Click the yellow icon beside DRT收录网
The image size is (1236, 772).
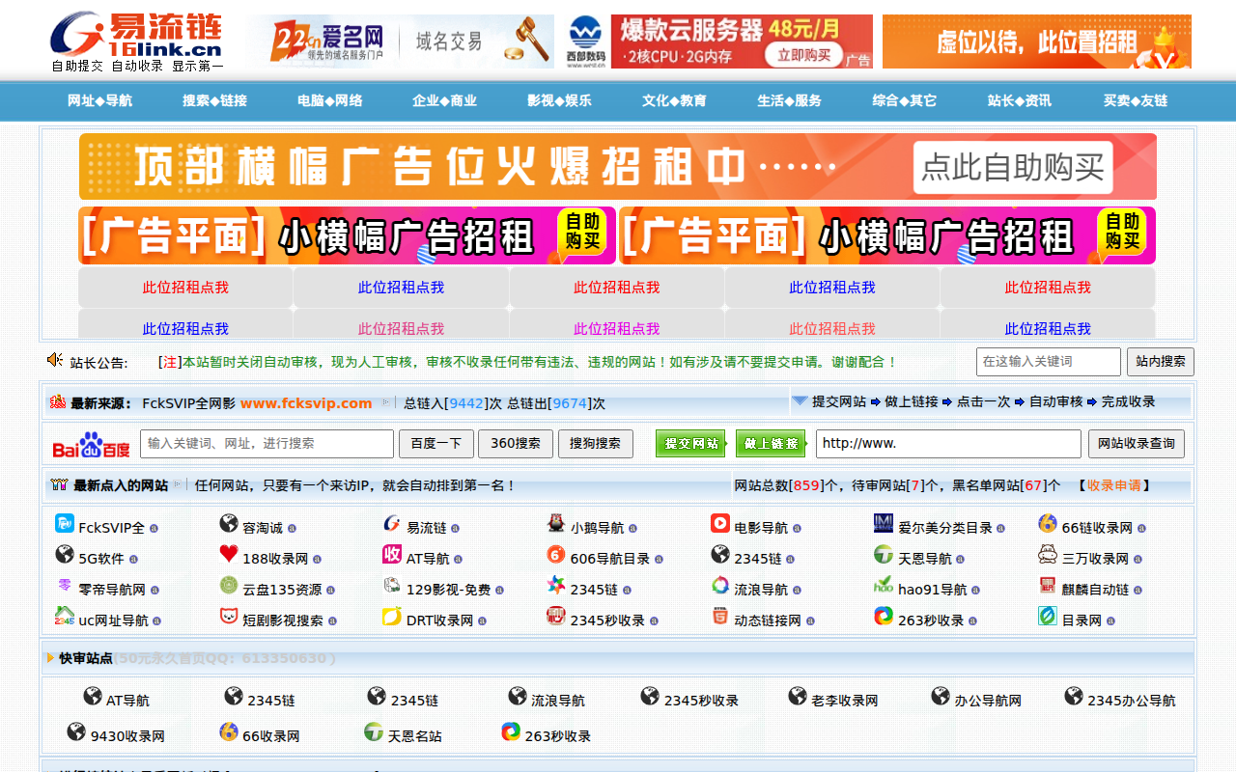point(392,617)
